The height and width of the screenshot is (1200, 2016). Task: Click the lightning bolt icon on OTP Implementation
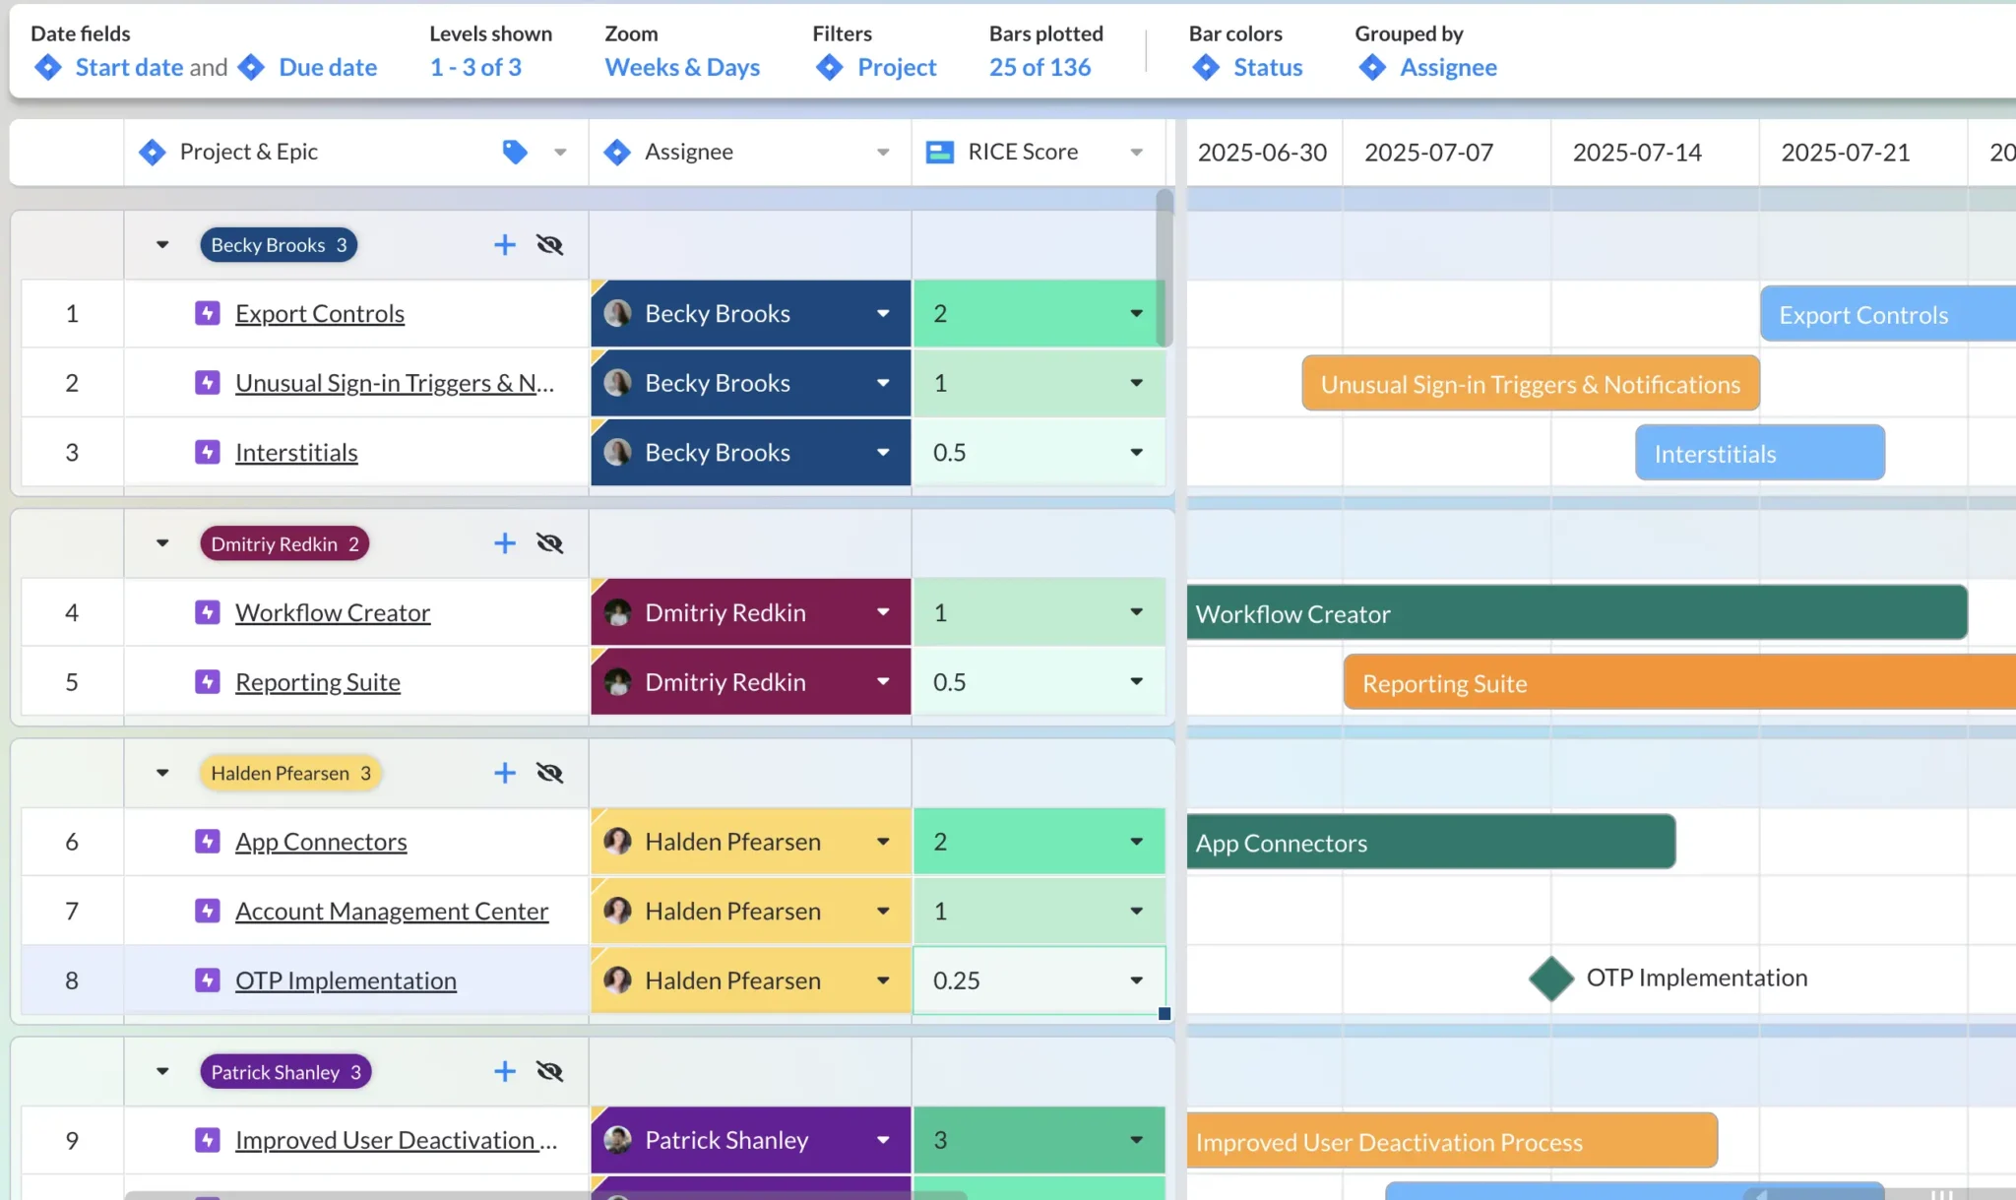point(210,980)
